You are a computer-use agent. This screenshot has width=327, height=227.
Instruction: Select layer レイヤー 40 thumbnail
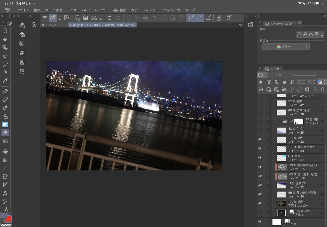click(281, 194)
